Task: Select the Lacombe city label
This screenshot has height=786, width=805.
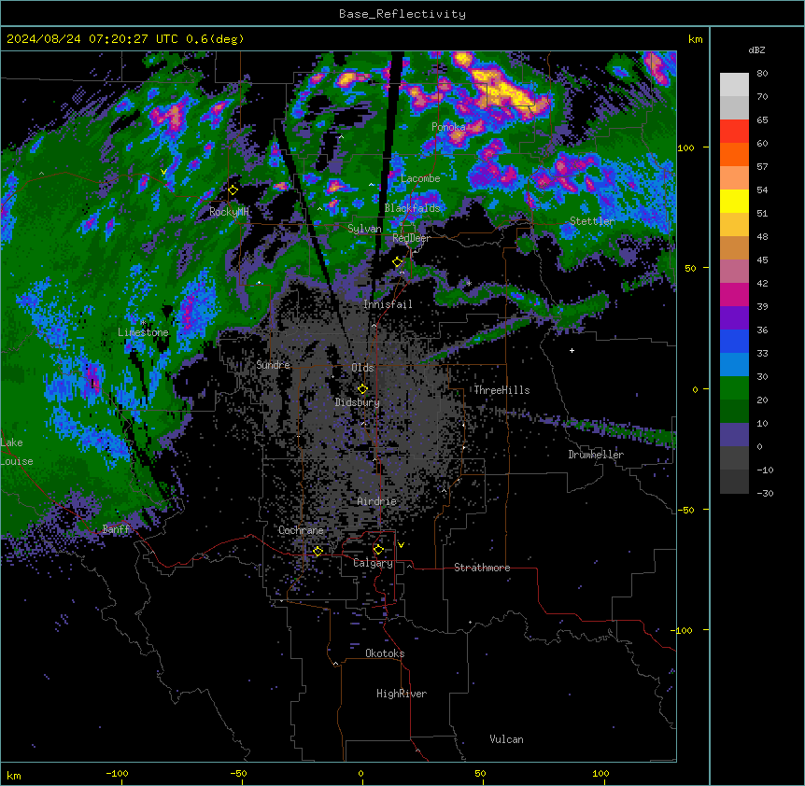Action: [x=420, y=178]
